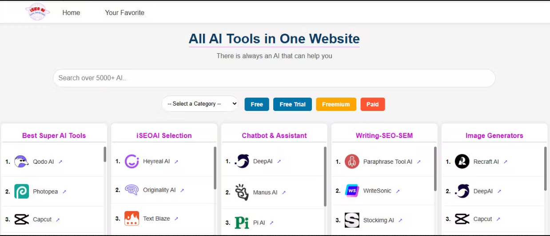Click the Best Super AI Tools heading
550x236 pixels.
point(54,136)
